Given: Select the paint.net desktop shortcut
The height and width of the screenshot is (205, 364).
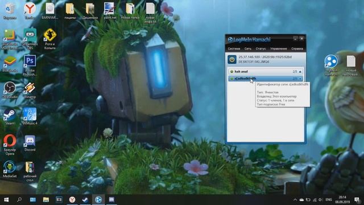Looking at the screenshot, I should 110,11.
